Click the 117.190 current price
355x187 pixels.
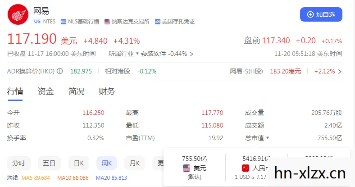pos(32,39)
